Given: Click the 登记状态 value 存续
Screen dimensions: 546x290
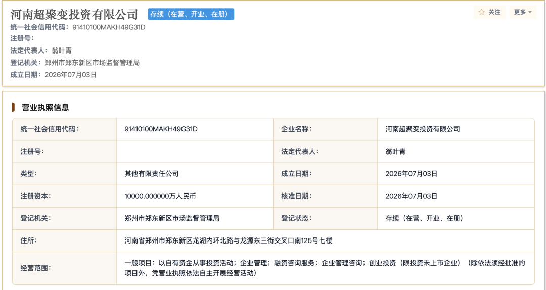Looking at the screenshot, I should click(424, 218).
